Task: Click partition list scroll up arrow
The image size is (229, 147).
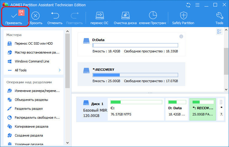Action: click(x=226, y=30)
